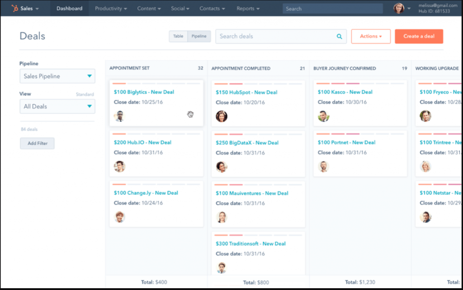
Task: Click the Working Upgrade column header
Action: click(x=437, y=69)
